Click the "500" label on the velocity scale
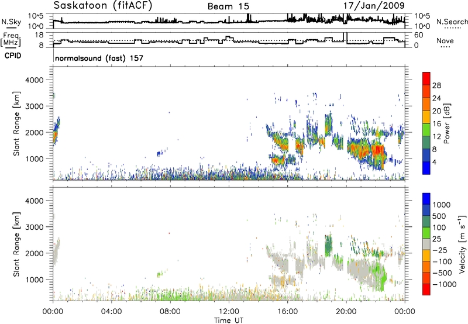 point(439,216)
